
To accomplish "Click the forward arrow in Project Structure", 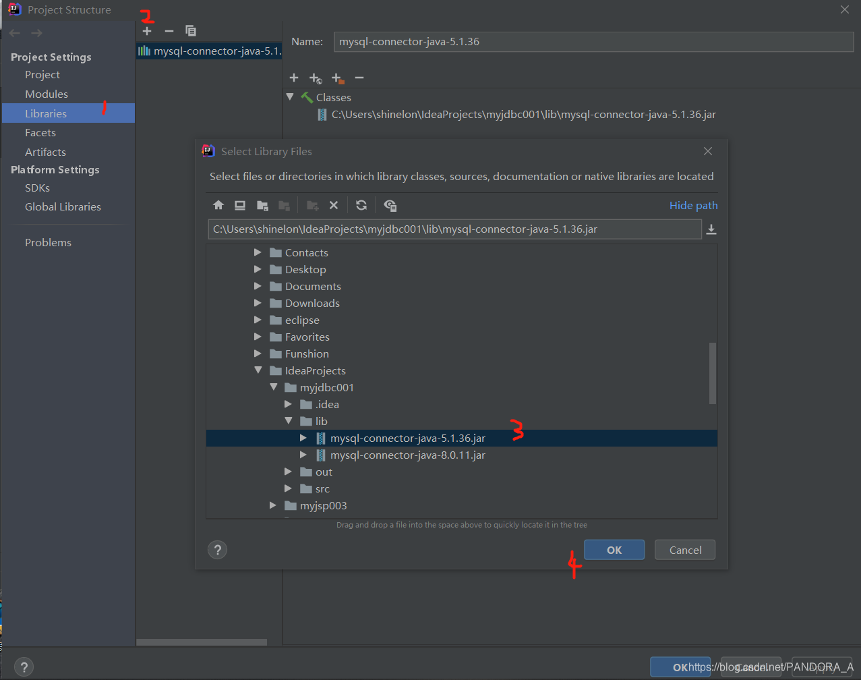I will click(36, 33).
